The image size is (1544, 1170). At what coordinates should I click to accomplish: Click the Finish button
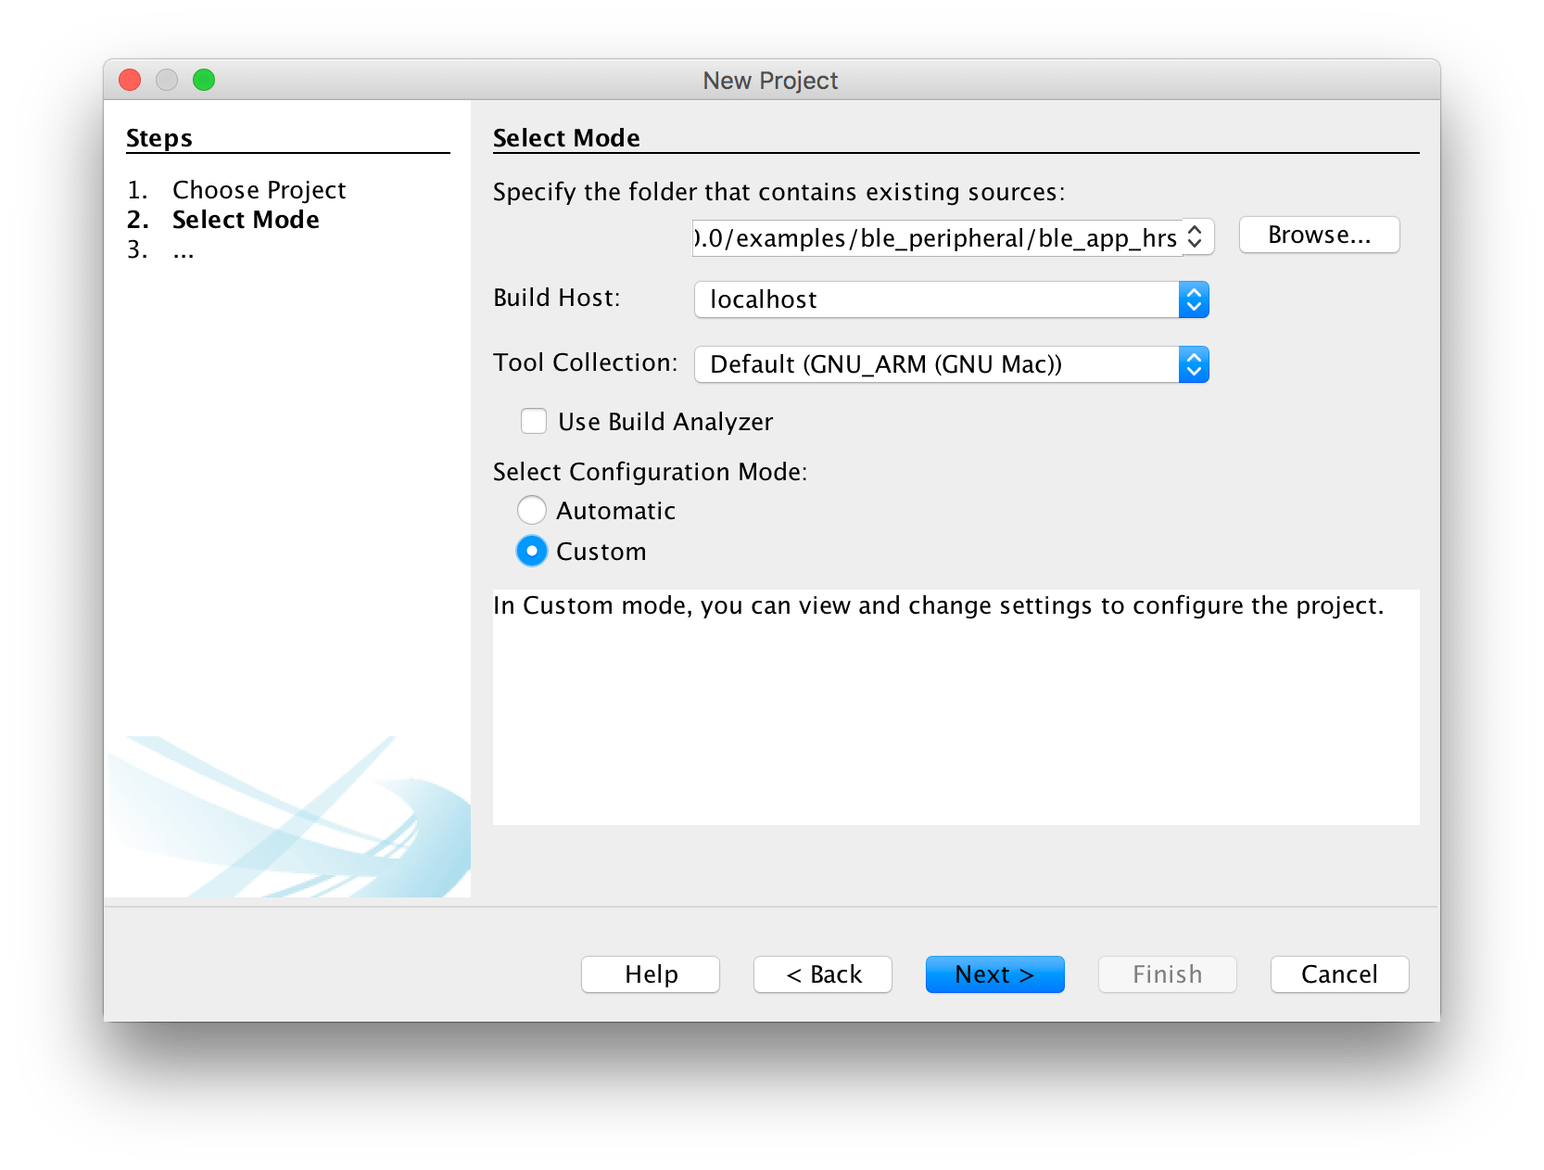point(1167,974)
